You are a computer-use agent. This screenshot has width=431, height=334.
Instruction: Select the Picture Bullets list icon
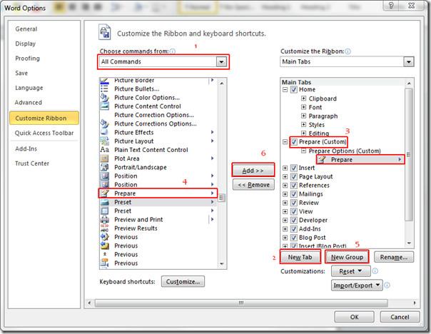click(105, 89)
